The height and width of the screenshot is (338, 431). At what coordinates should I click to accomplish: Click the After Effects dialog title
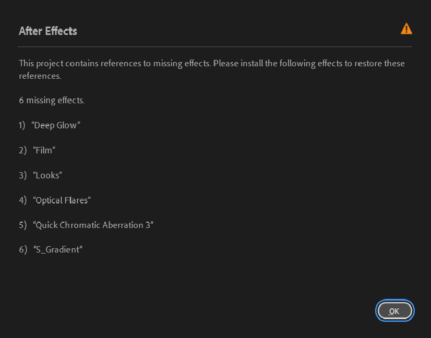48,31
